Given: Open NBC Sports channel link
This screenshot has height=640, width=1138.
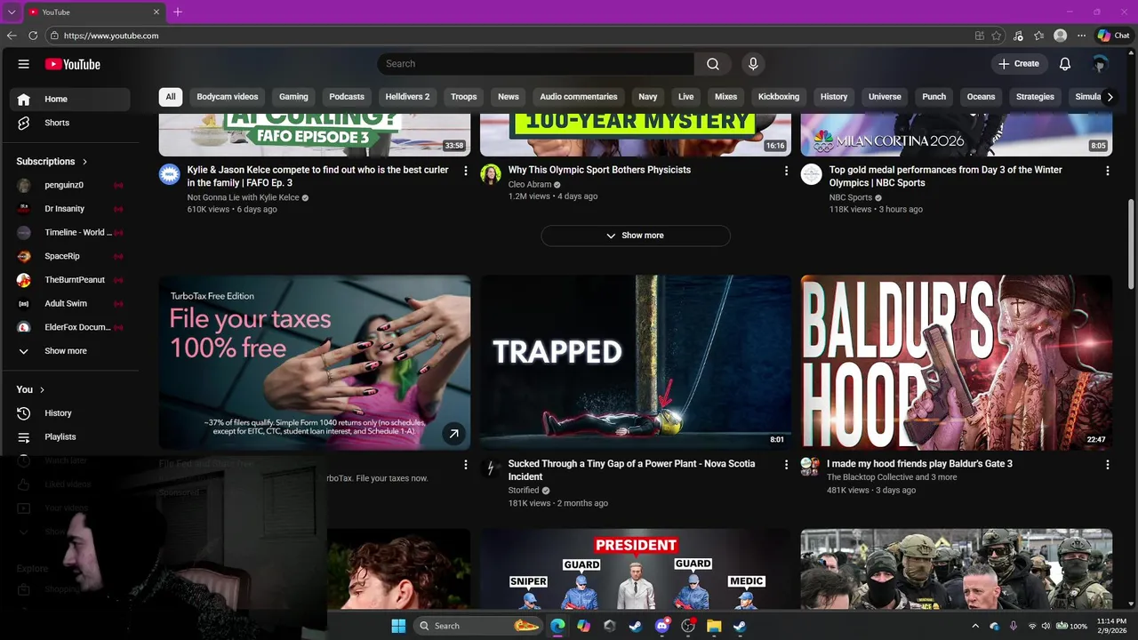Looking at the screenshot, I should point(851,197).
